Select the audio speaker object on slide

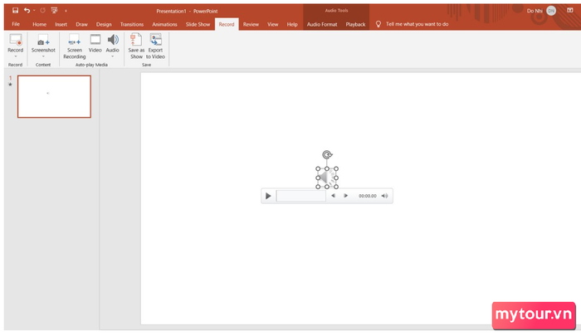pyautogui.click(x=327, y=178)
